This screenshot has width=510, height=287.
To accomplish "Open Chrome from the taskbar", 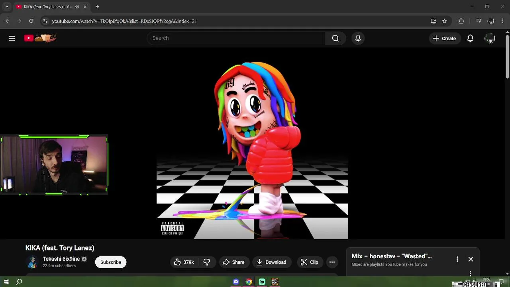I will pyautogui.click(x=249, y=282).
